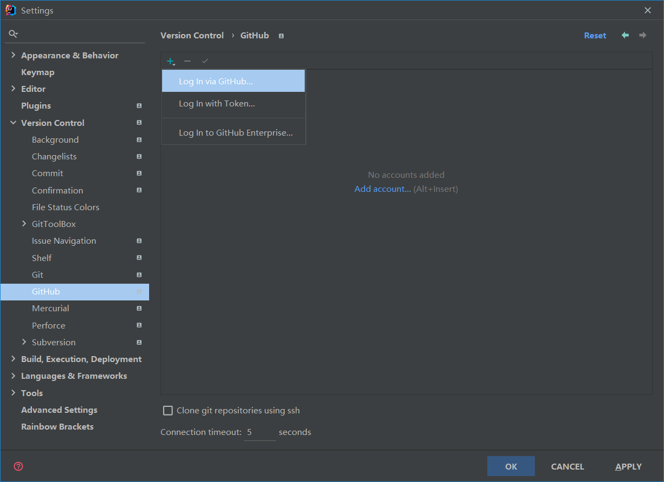The height and width of the screenshot is (482, 664).
Task: Click the Reset link
Action: (595, 35)
